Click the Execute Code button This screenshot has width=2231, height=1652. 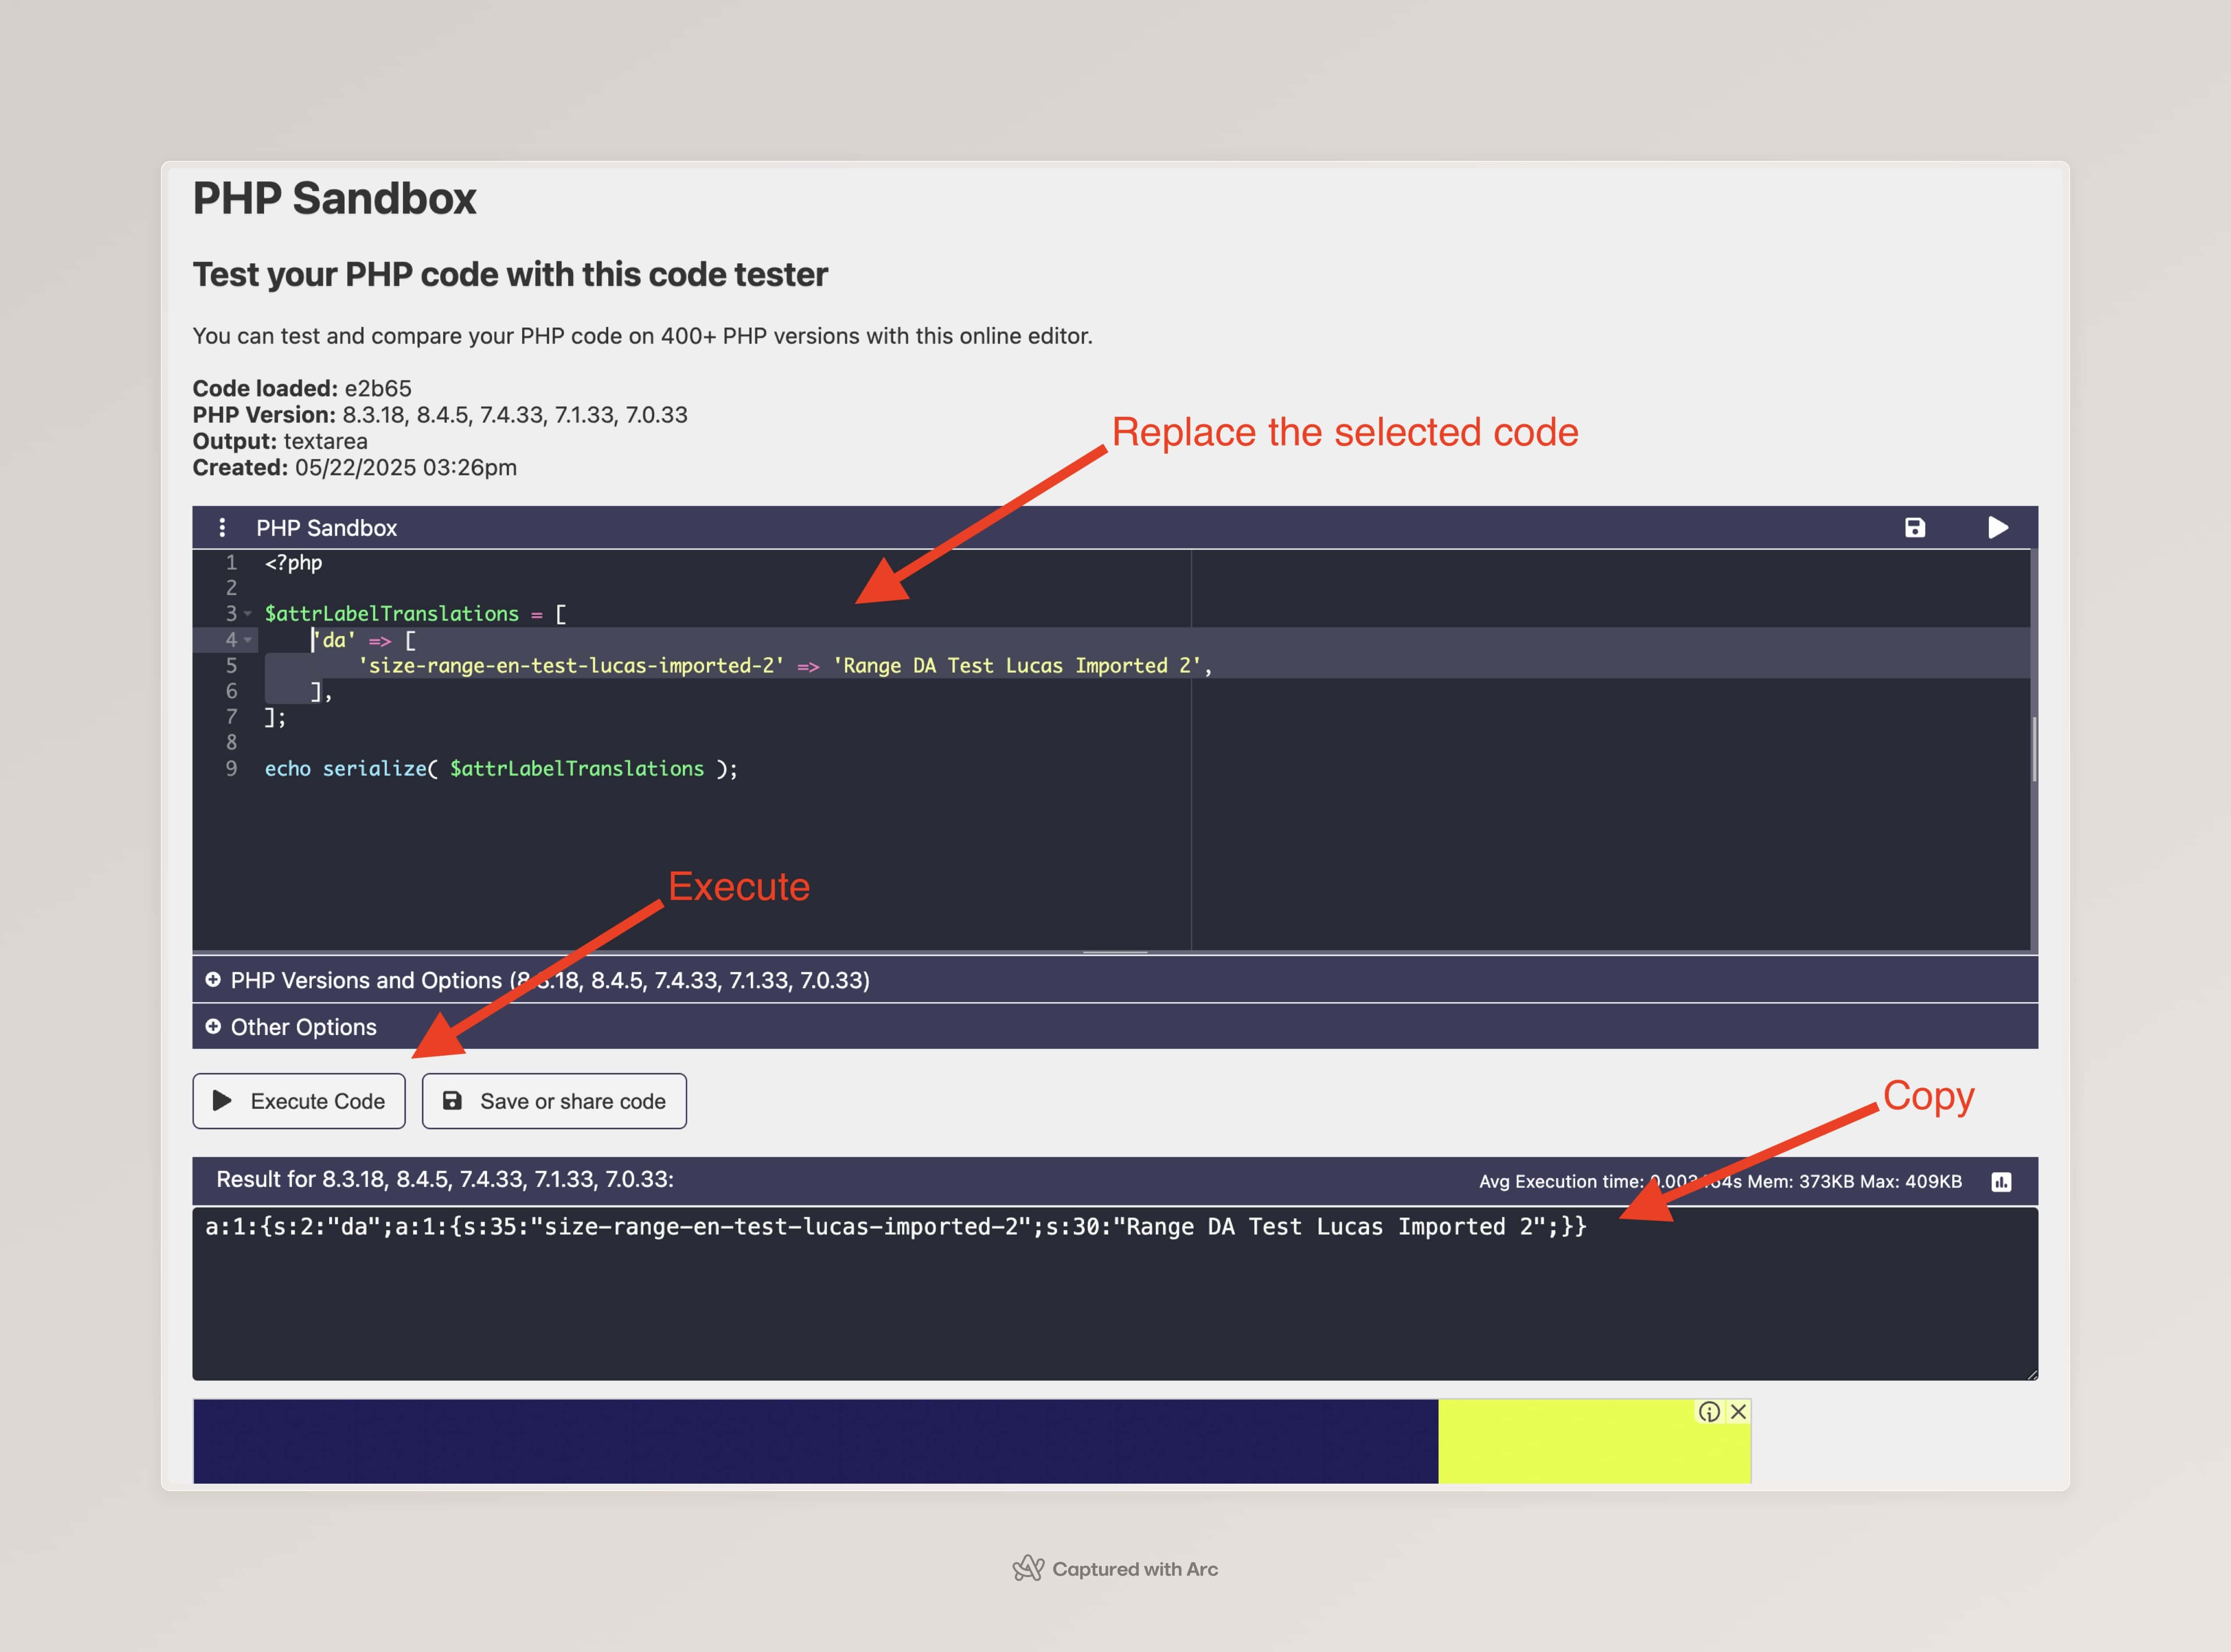pos(299,1101)
